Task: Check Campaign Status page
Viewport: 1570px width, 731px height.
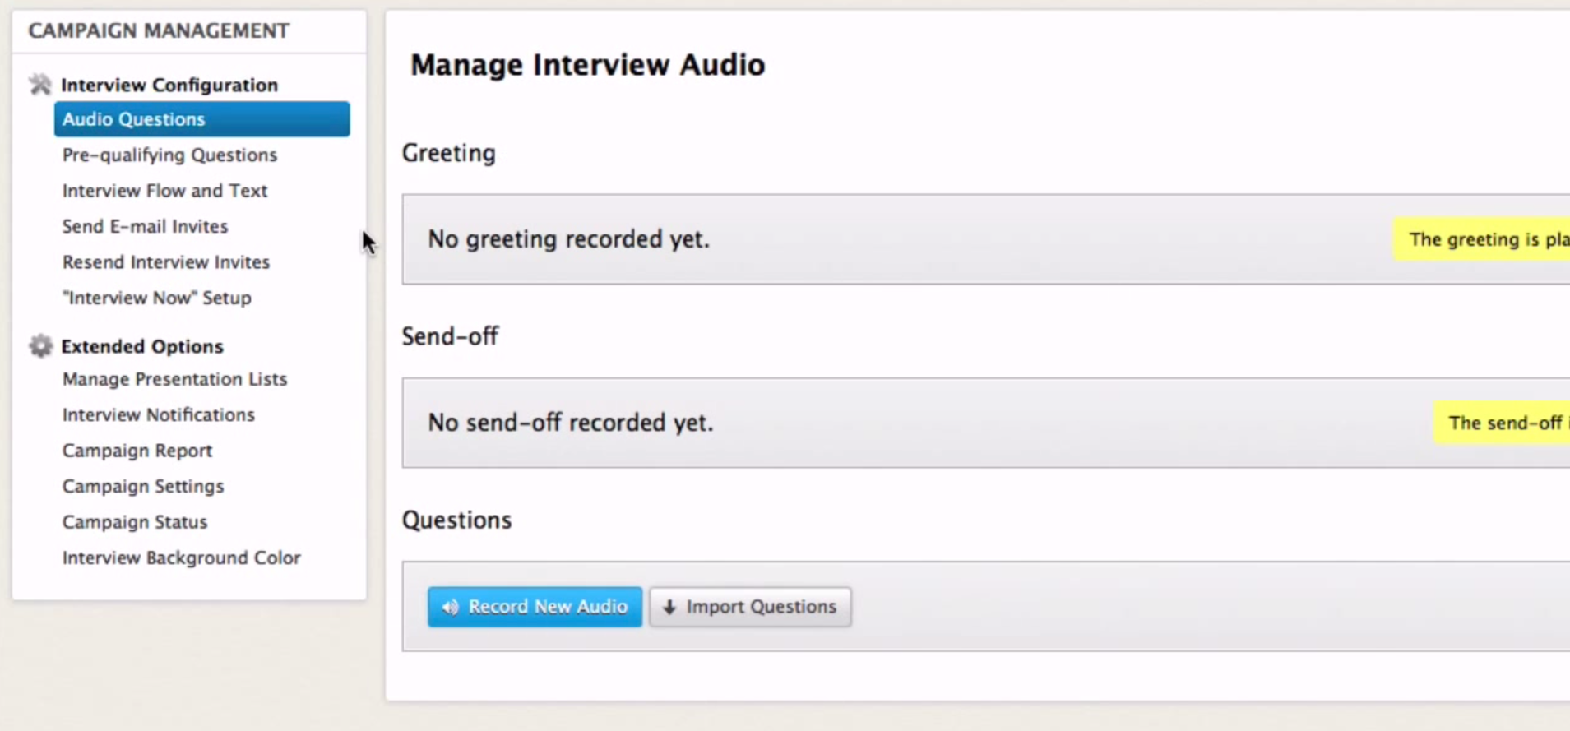Action: coord(135,522)
